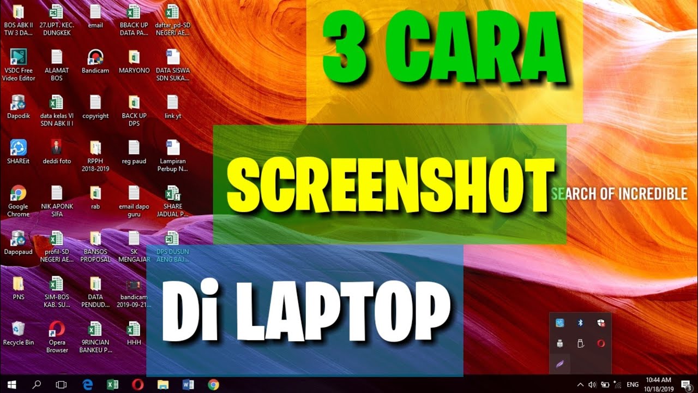The image size is (698, 393).
Task: Click Safely Remove Hardware USB tray icon
Action: [x=580, y=343]
